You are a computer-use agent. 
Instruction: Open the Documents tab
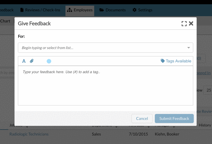112,10
